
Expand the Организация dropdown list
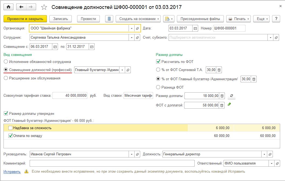[132, 28]
